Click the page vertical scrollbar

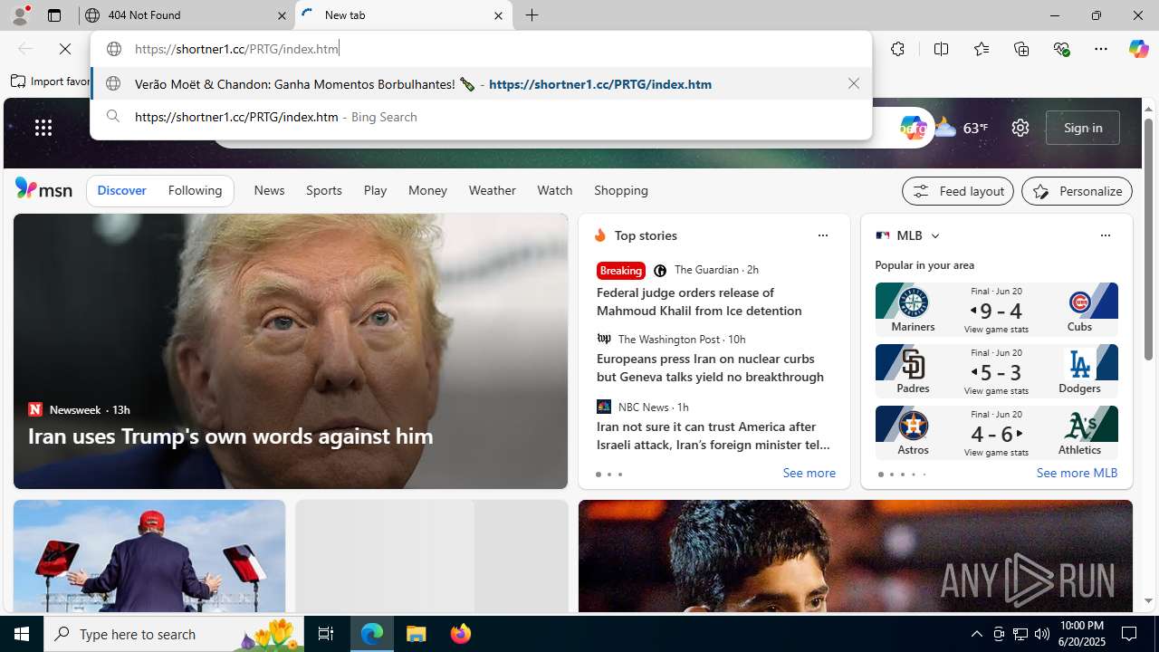click(1148, 239)
